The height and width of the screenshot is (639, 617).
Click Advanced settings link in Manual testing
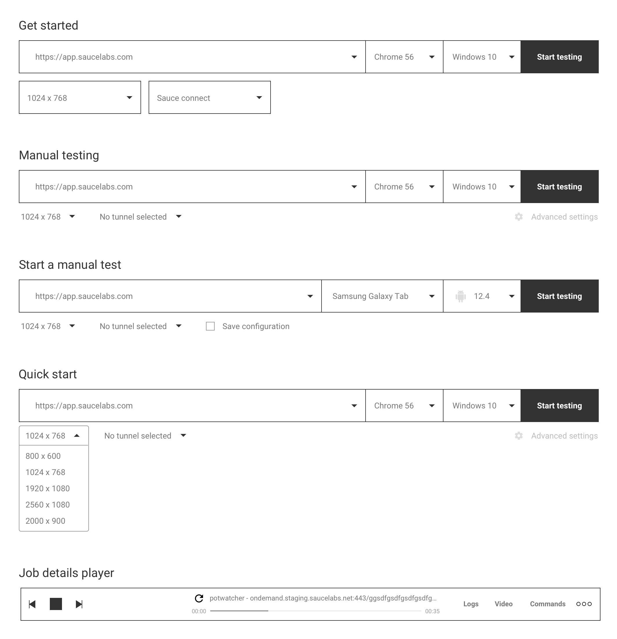tap(564, 217)
